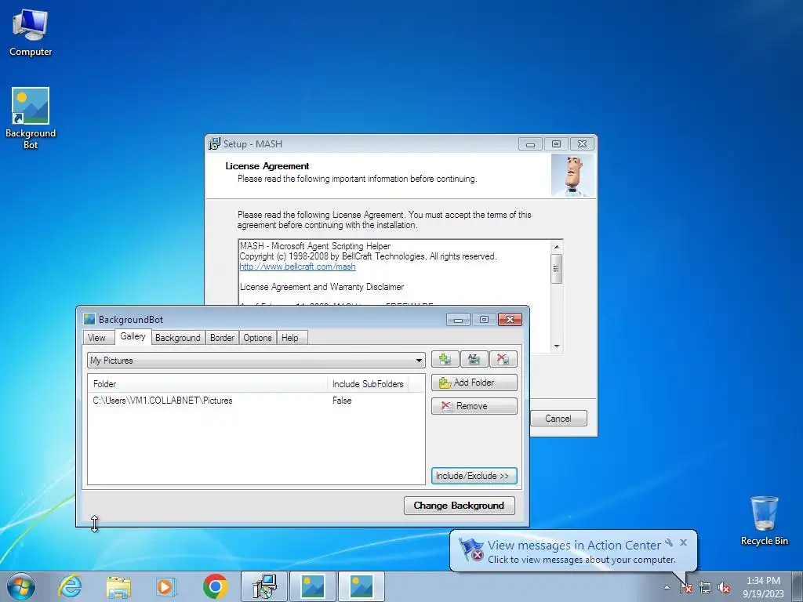The height and width of the screenshot is (602, 803).
Task: Click the Include/Exclude >> button
Action: (x=474, y=476)
